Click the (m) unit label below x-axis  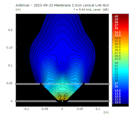pos(106,112)
